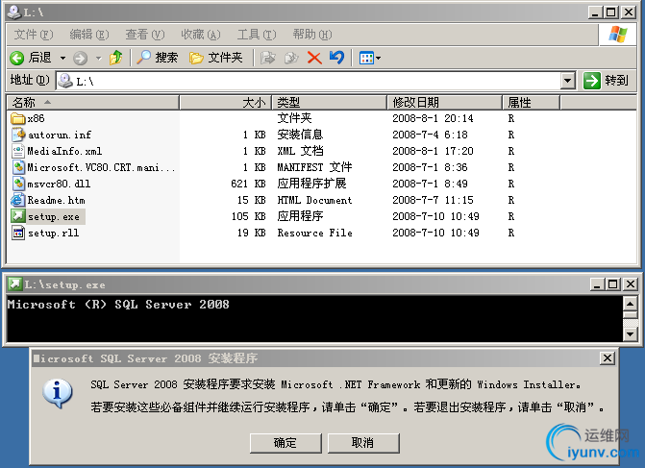The height and width of the screenshot is (468, 645).
Task: Click the green Go (转到) button
Action: tap(607, 81)
